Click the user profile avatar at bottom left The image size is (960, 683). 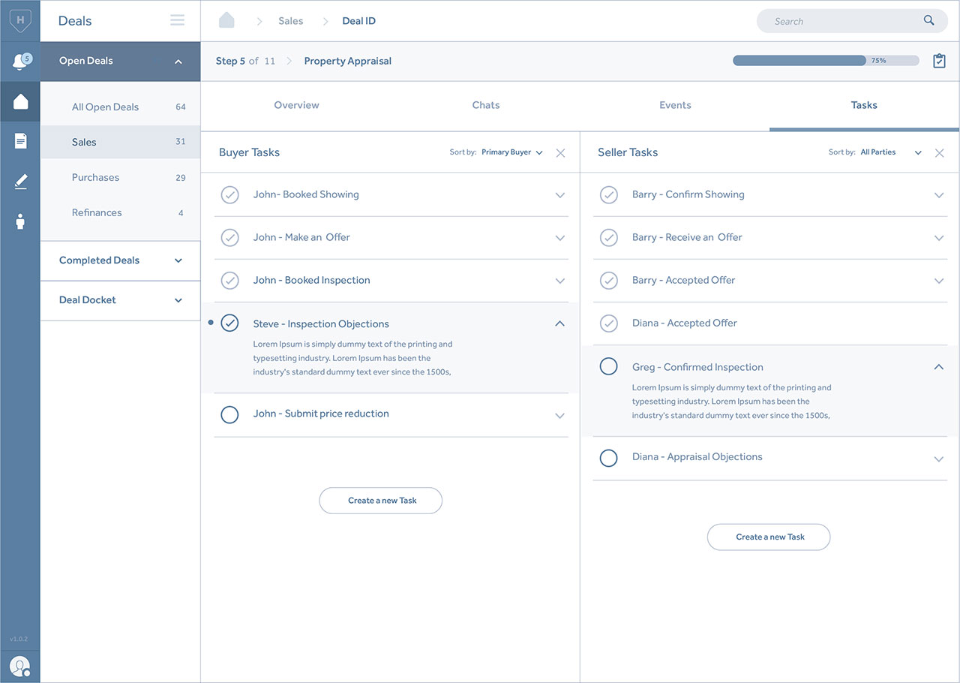20,666
